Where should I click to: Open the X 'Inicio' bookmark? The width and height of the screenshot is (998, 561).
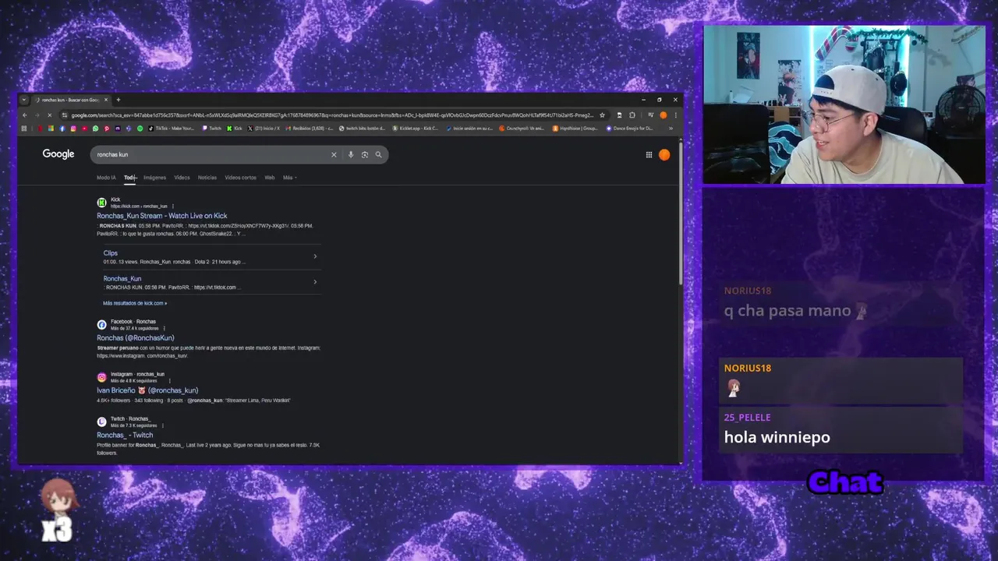[x=264, y=129]
